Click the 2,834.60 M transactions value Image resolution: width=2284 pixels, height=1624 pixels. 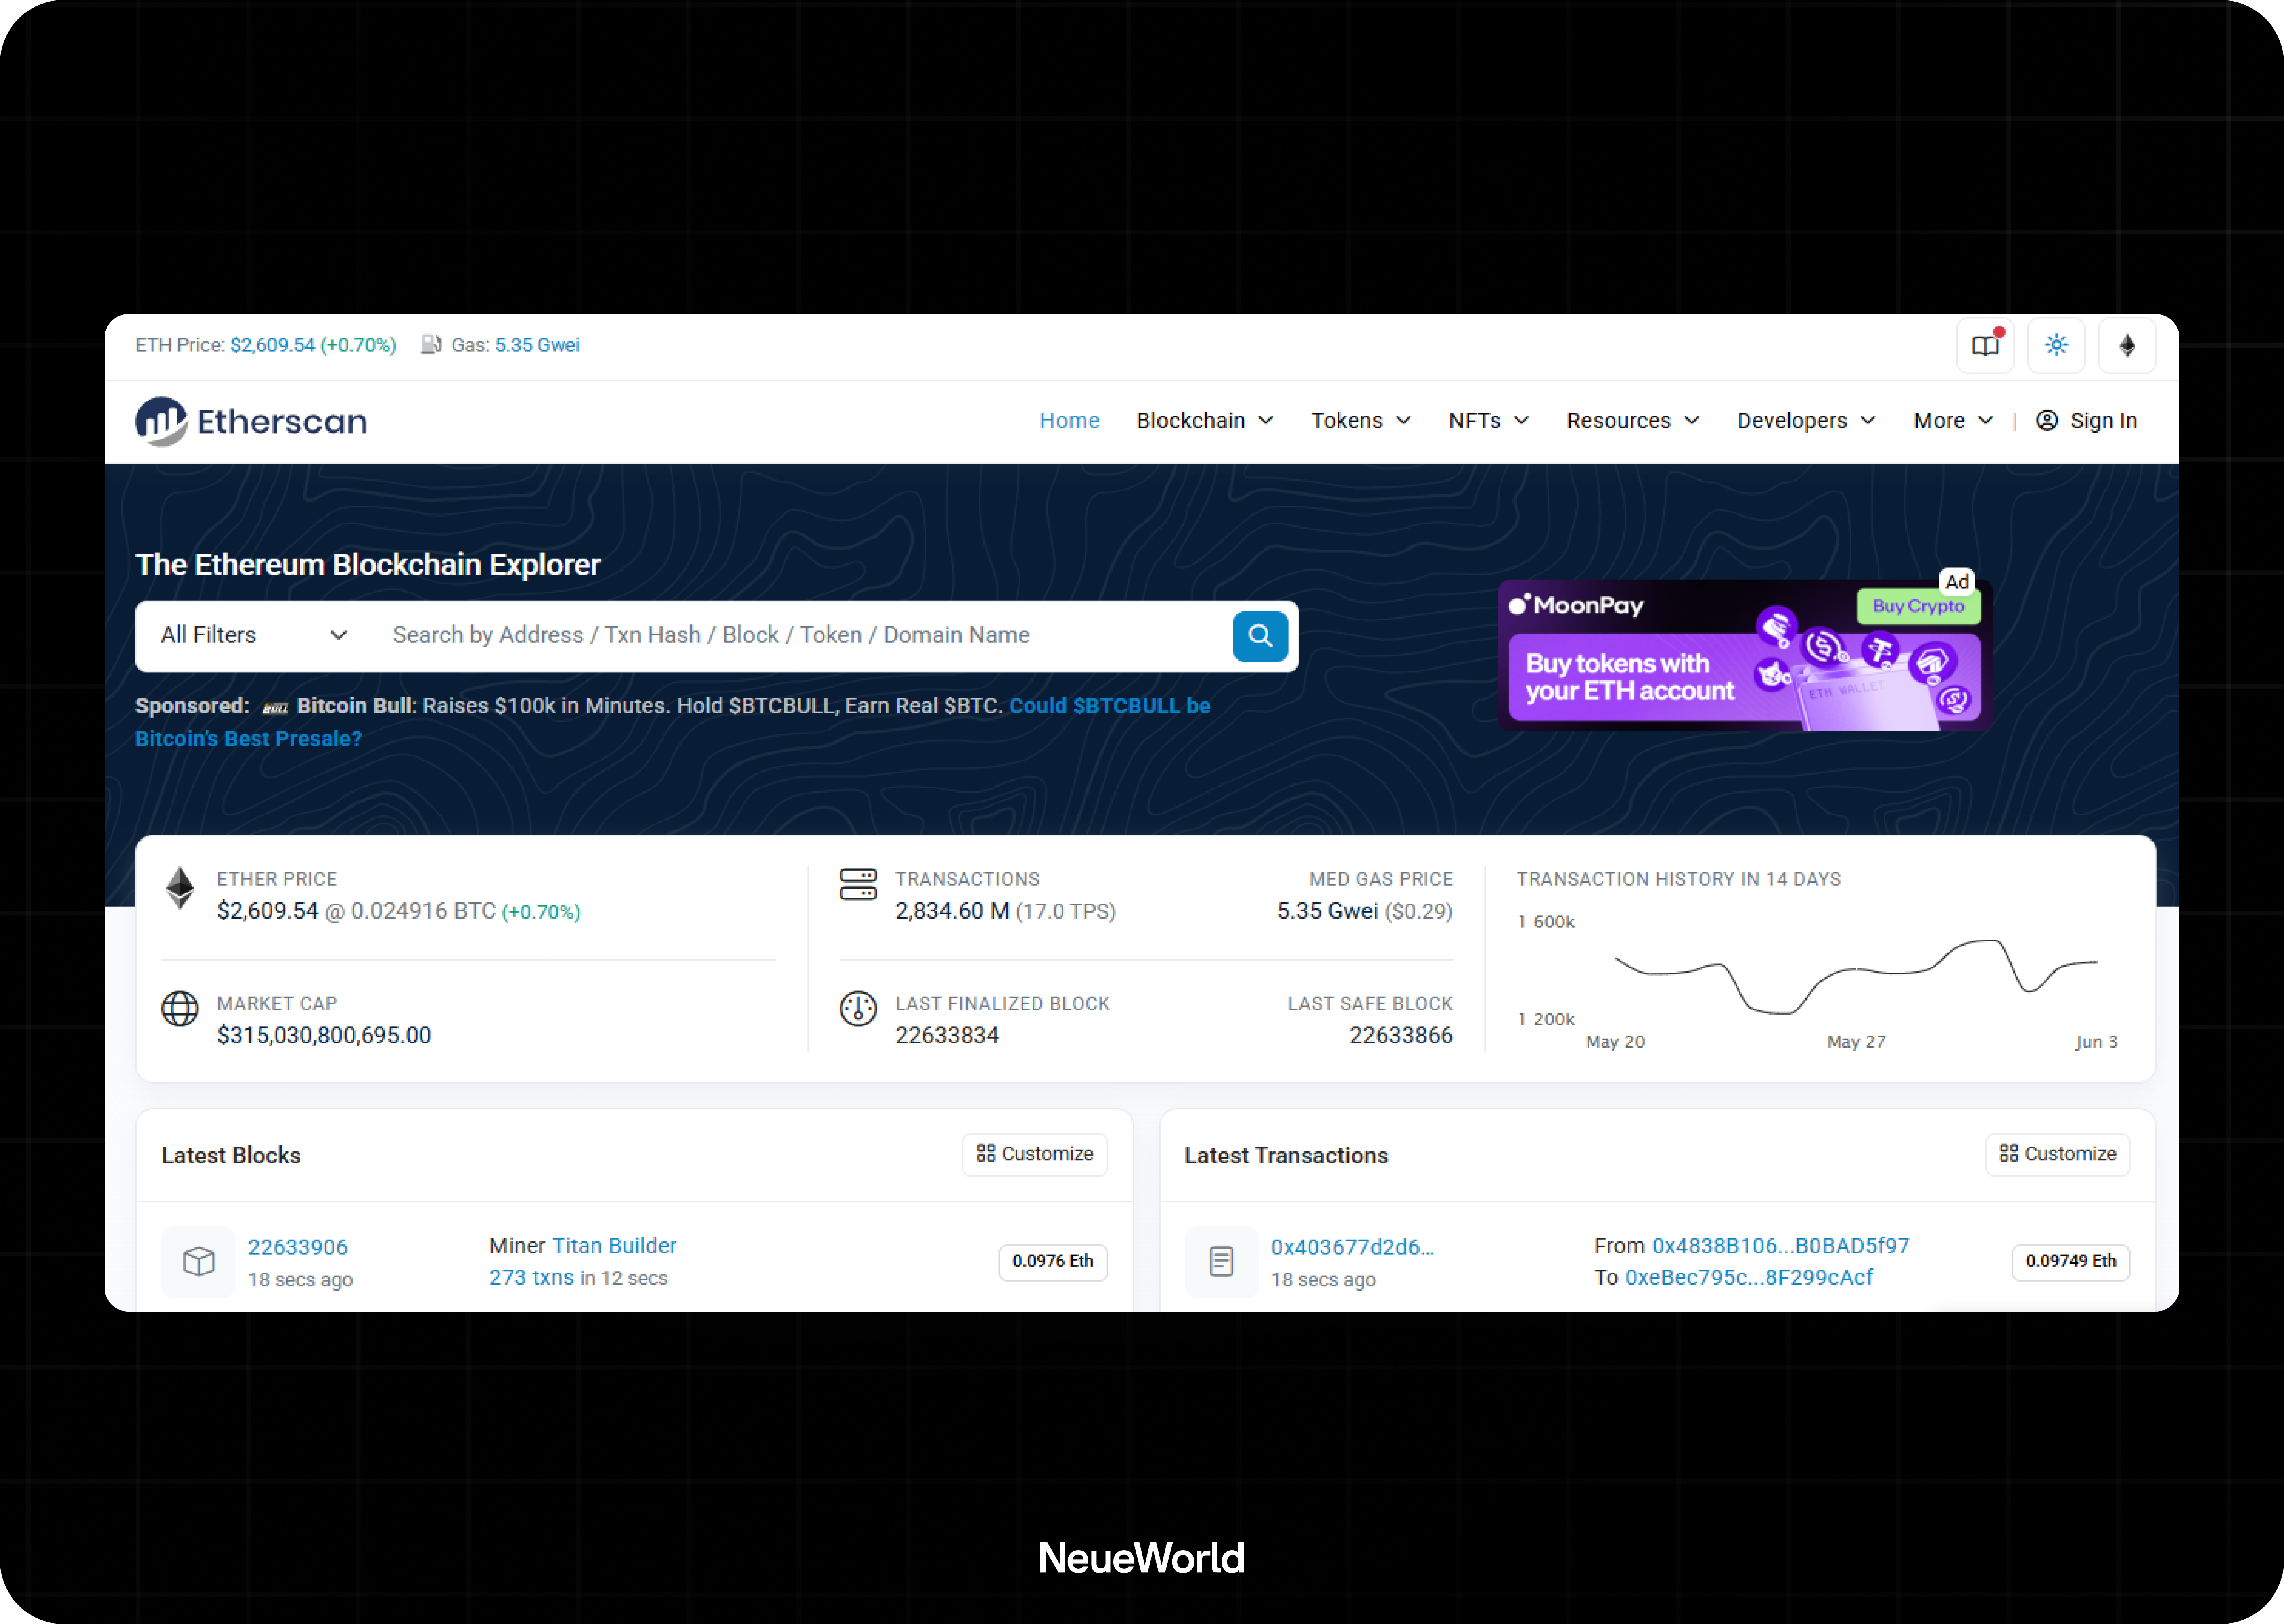952,912
